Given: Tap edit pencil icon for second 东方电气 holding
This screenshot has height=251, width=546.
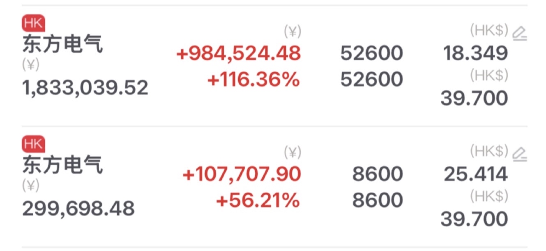Looking at the screenshot, I should [520, 154].
